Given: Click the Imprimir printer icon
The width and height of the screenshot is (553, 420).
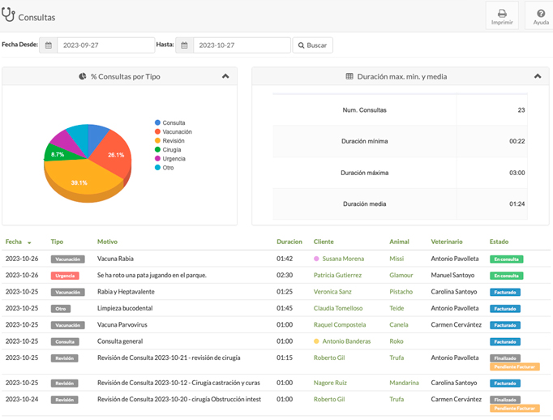Looking at the screenshot, I should coord(502,13).
